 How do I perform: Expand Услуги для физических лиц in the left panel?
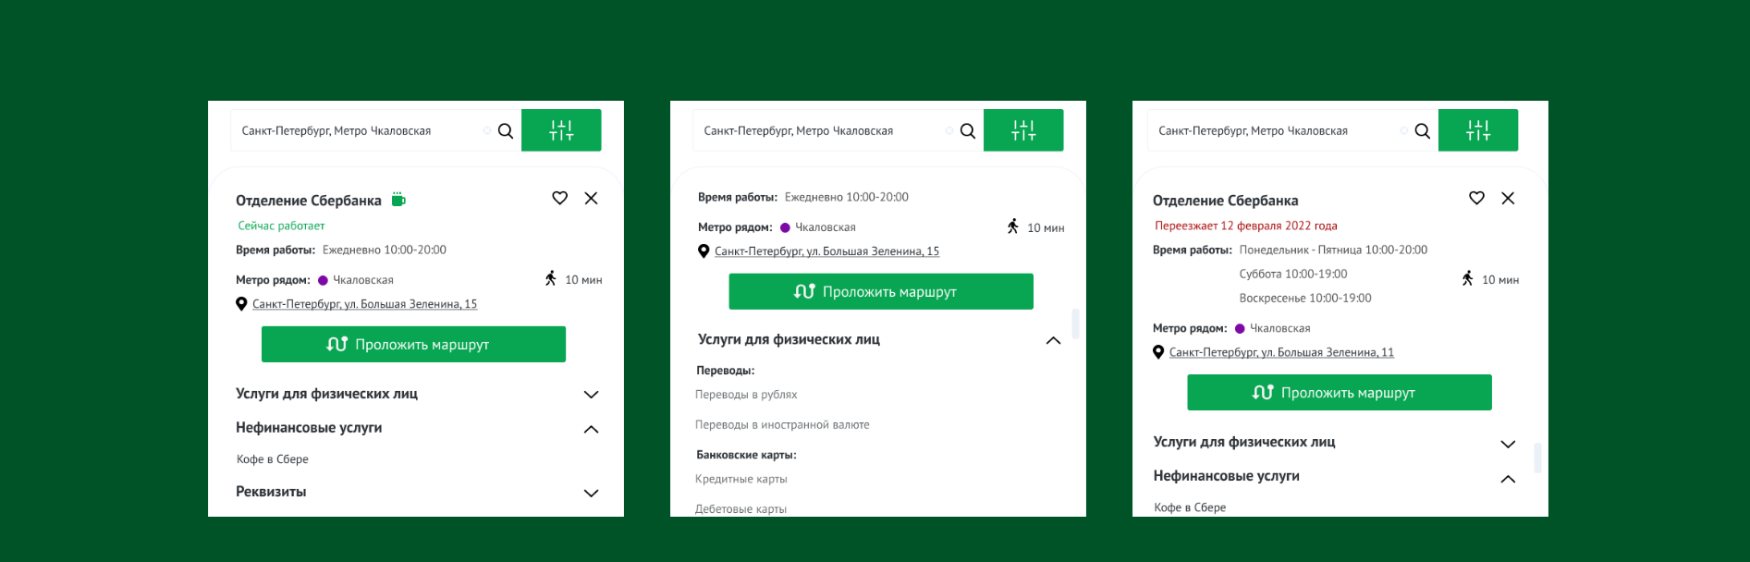592,395
